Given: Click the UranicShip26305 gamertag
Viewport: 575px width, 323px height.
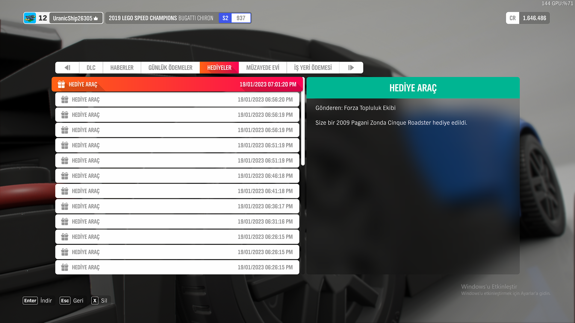Looking at the screenshot, I should [73, 18].
